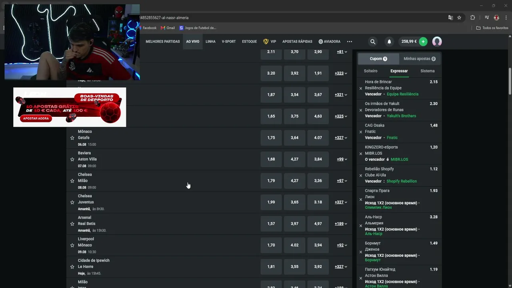
Task: Select odds 1,70 for Liverpool vs Mônaco
Action: (x=271, y=245)
